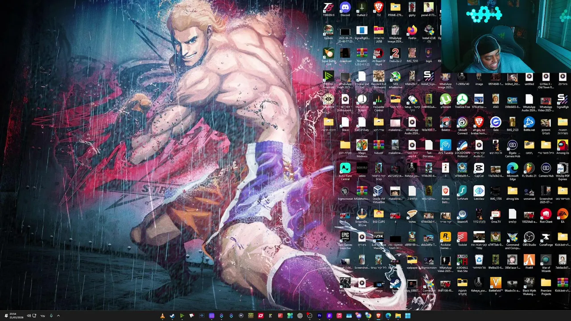Select the At Dead Of Night icon

[378, 57]
